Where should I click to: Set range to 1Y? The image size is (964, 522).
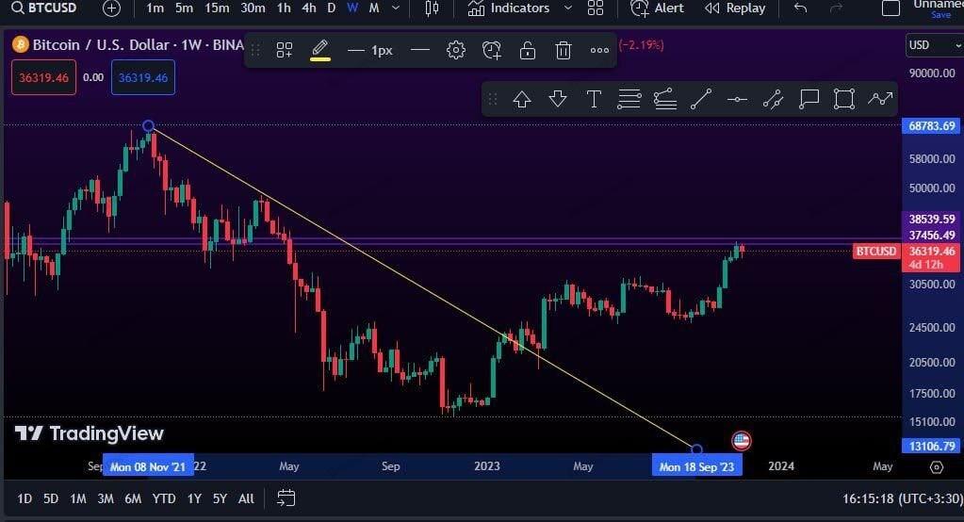194,498
